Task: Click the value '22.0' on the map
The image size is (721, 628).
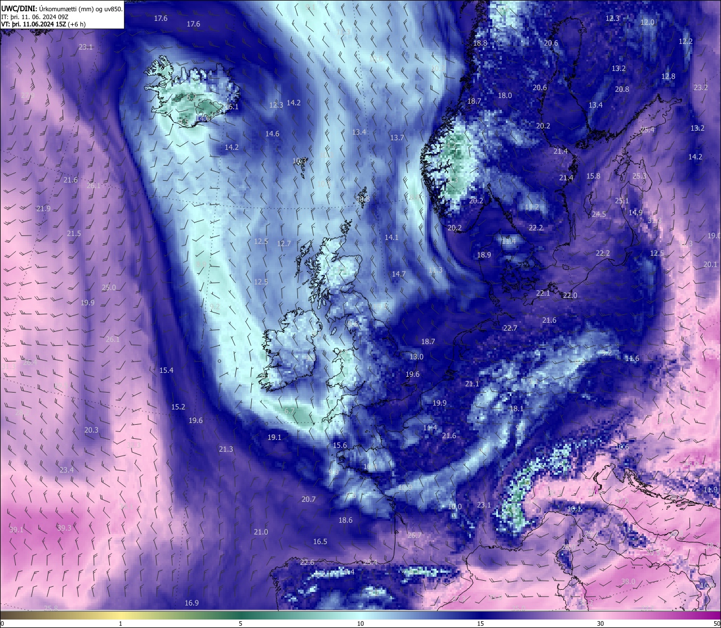Action: [x=570, y=296]
